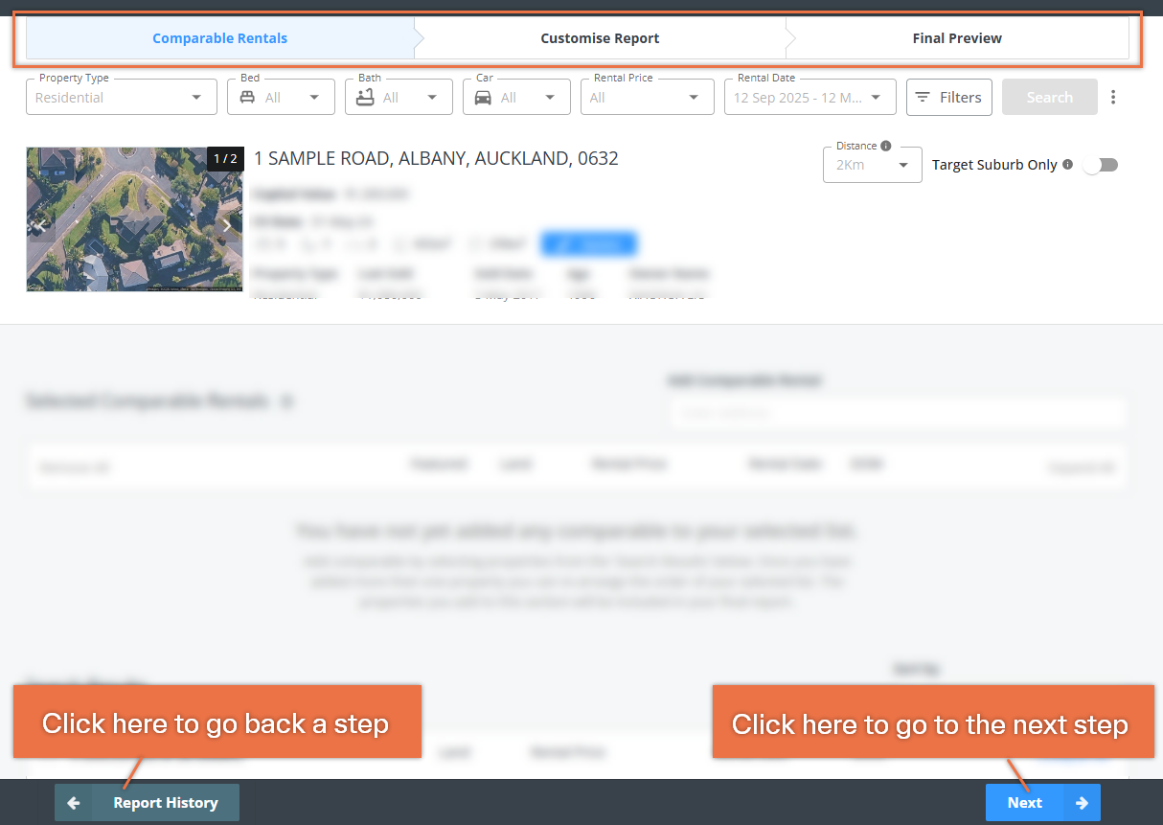Click the car icon in Car filter
Screen dimensions: 1163x825
483,97
